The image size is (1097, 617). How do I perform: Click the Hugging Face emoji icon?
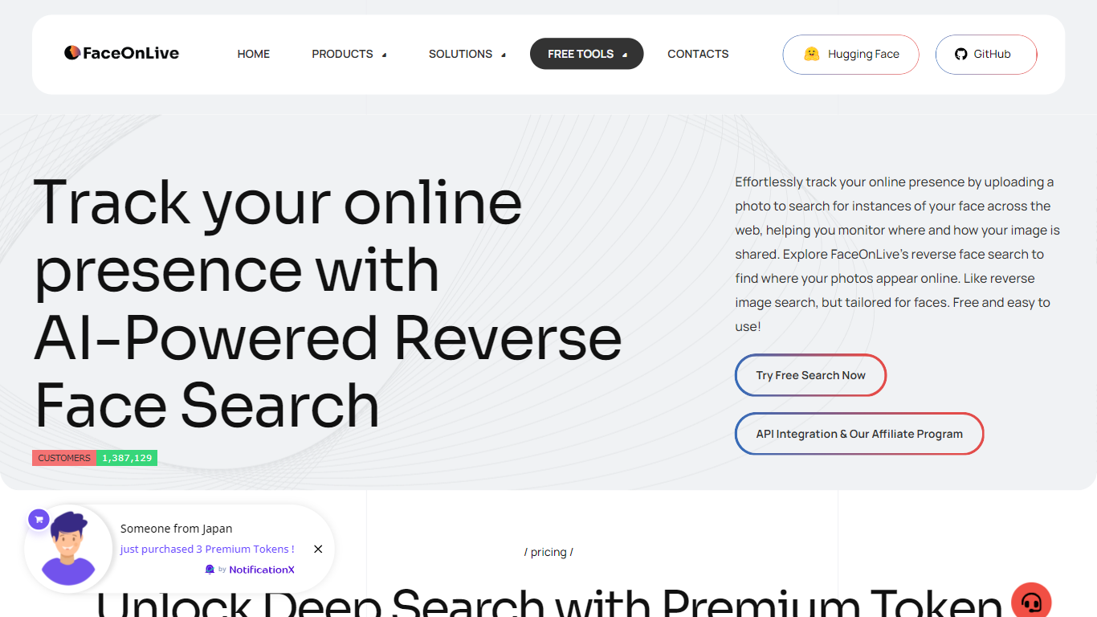click(x=811, y=54)
